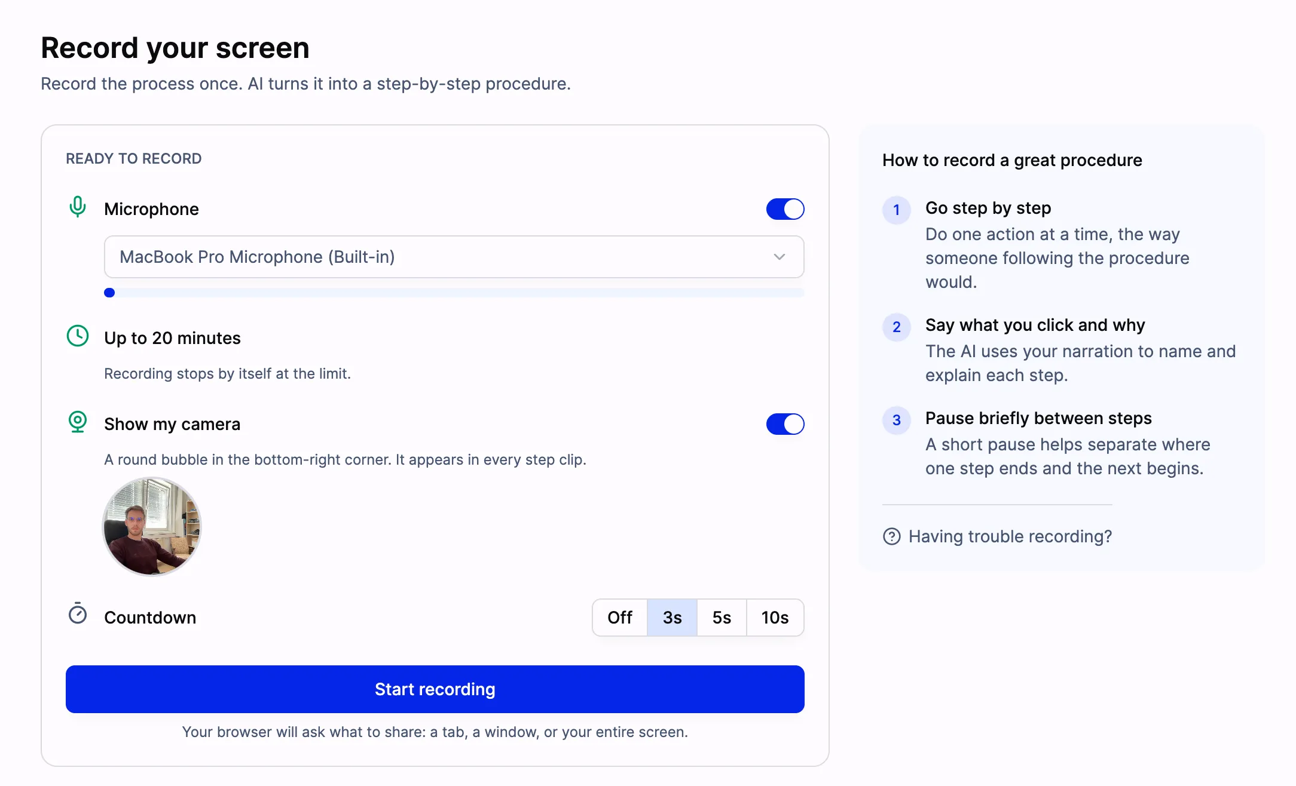Image resolution: width=1296 pixels, height=786 pixels.
Task: Choose the 5s countdown option
Action: (x=722, y=618)
